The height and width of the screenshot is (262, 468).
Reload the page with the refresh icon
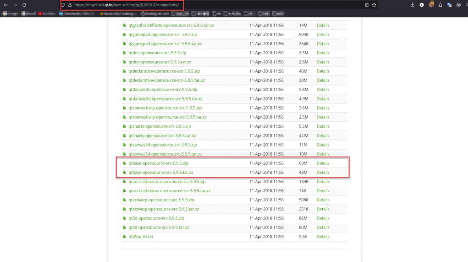[x=24, y=5]
